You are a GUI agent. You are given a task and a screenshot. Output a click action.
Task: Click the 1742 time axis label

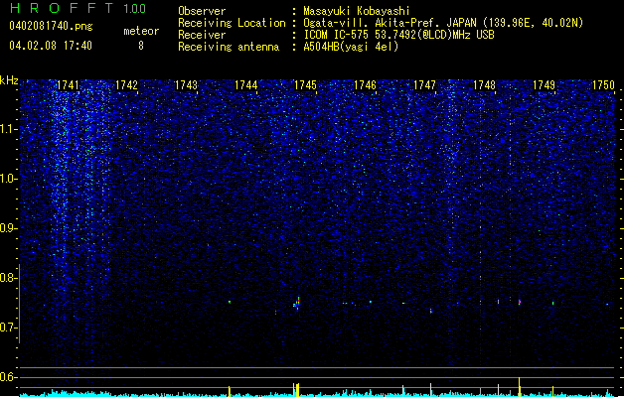[126, 85]
